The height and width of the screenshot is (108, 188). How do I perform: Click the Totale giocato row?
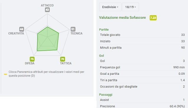coord(142,35)
